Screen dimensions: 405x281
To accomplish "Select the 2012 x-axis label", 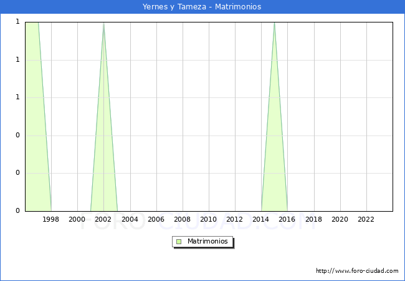I will 234,219.
